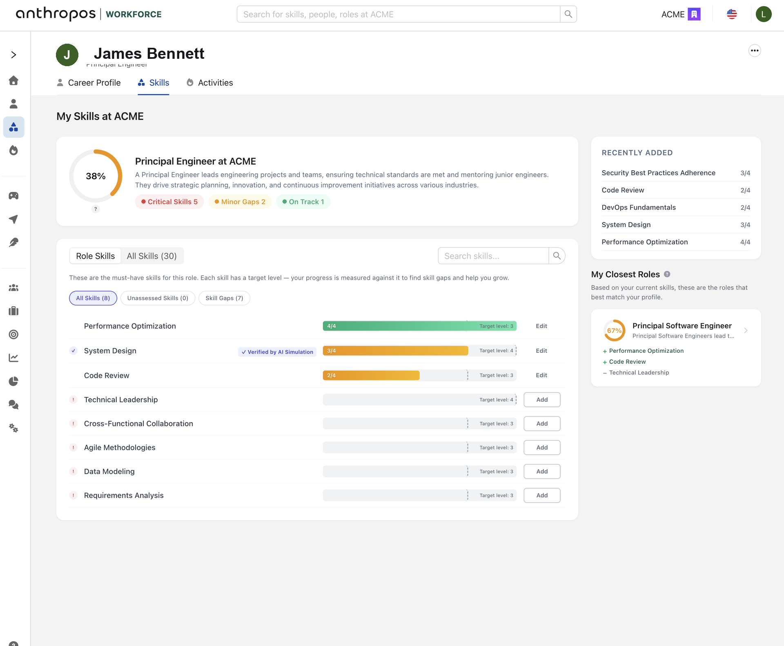784x646 pixels.
Task: Select the Skill Gaps (7) filter
Action: 224,298
